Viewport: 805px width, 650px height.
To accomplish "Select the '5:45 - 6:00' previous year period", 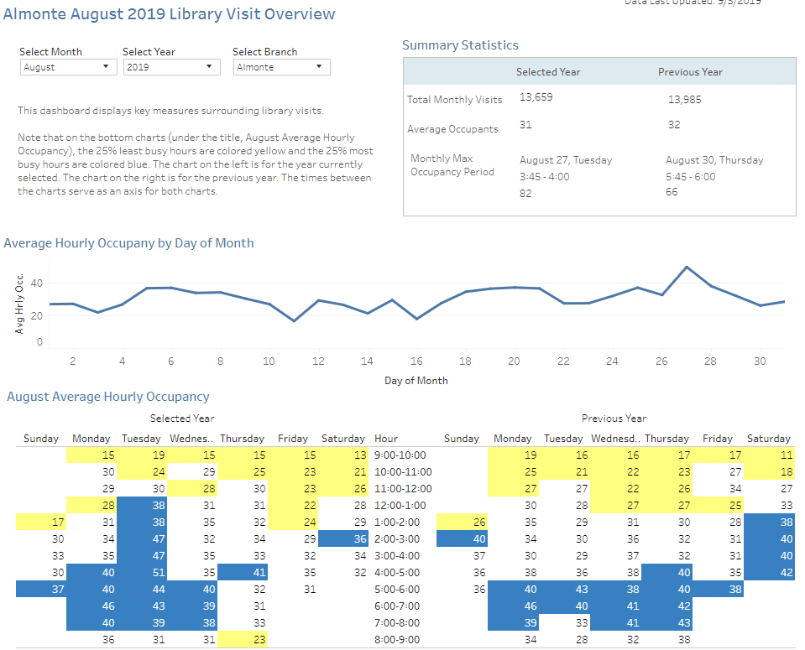I will (691, 177).
